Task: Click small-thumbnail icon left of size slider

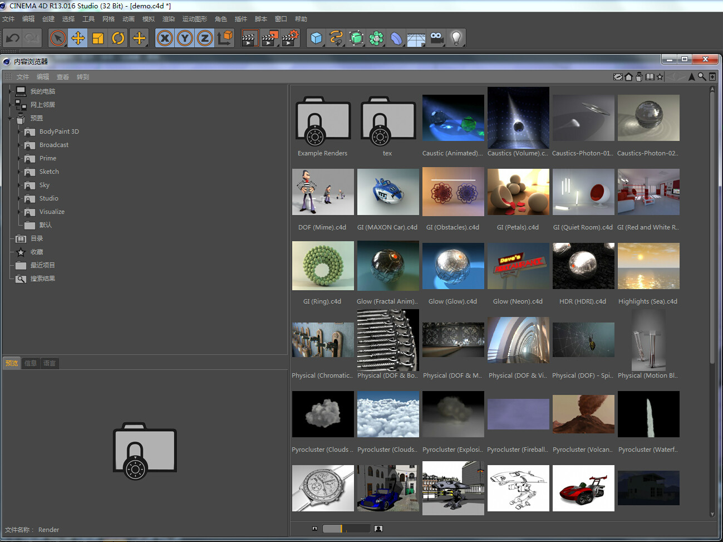Action: click(x=314, y=529)
